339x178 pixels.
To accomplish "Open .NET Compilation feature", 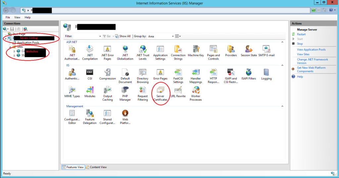I will pos(90,53).
